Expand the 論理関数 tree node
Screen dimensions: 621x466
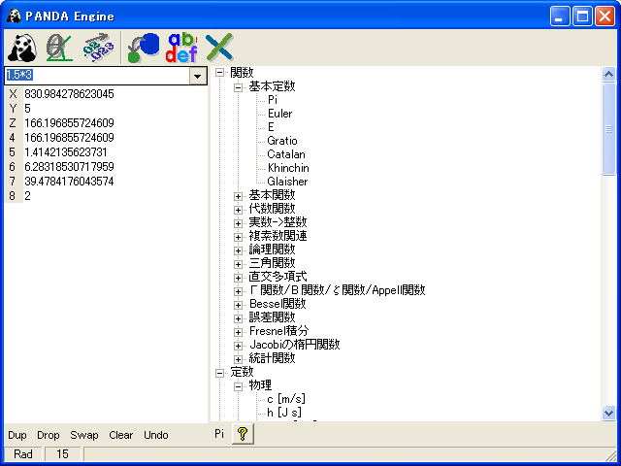click(238, 250)
